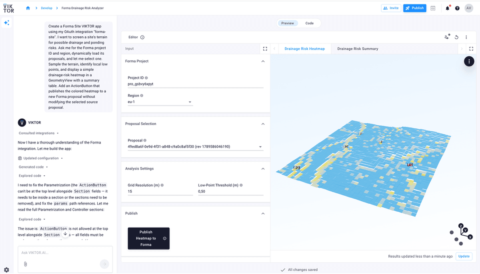Collapse the Analysis Settings section
480x274 pixels.
[x=263, y=169]
